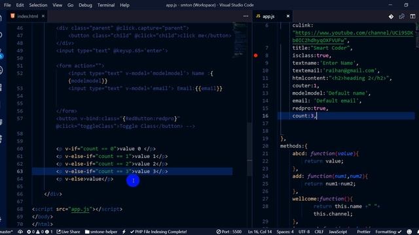Click the source control diamond icon in editor toolbar
Viewport: 419px width, 235px height.
[391, 16]
